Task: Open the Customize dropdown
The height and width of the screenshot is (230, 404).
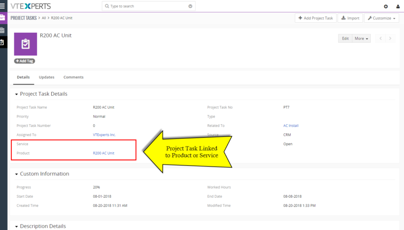Action: pos(382,18)
